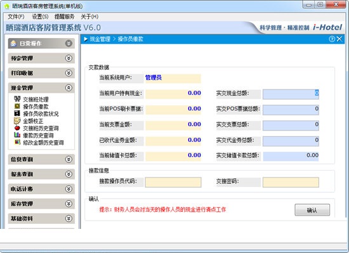
Task: Open 修改金额历史查询 in the sidebar
Action: 43,143
